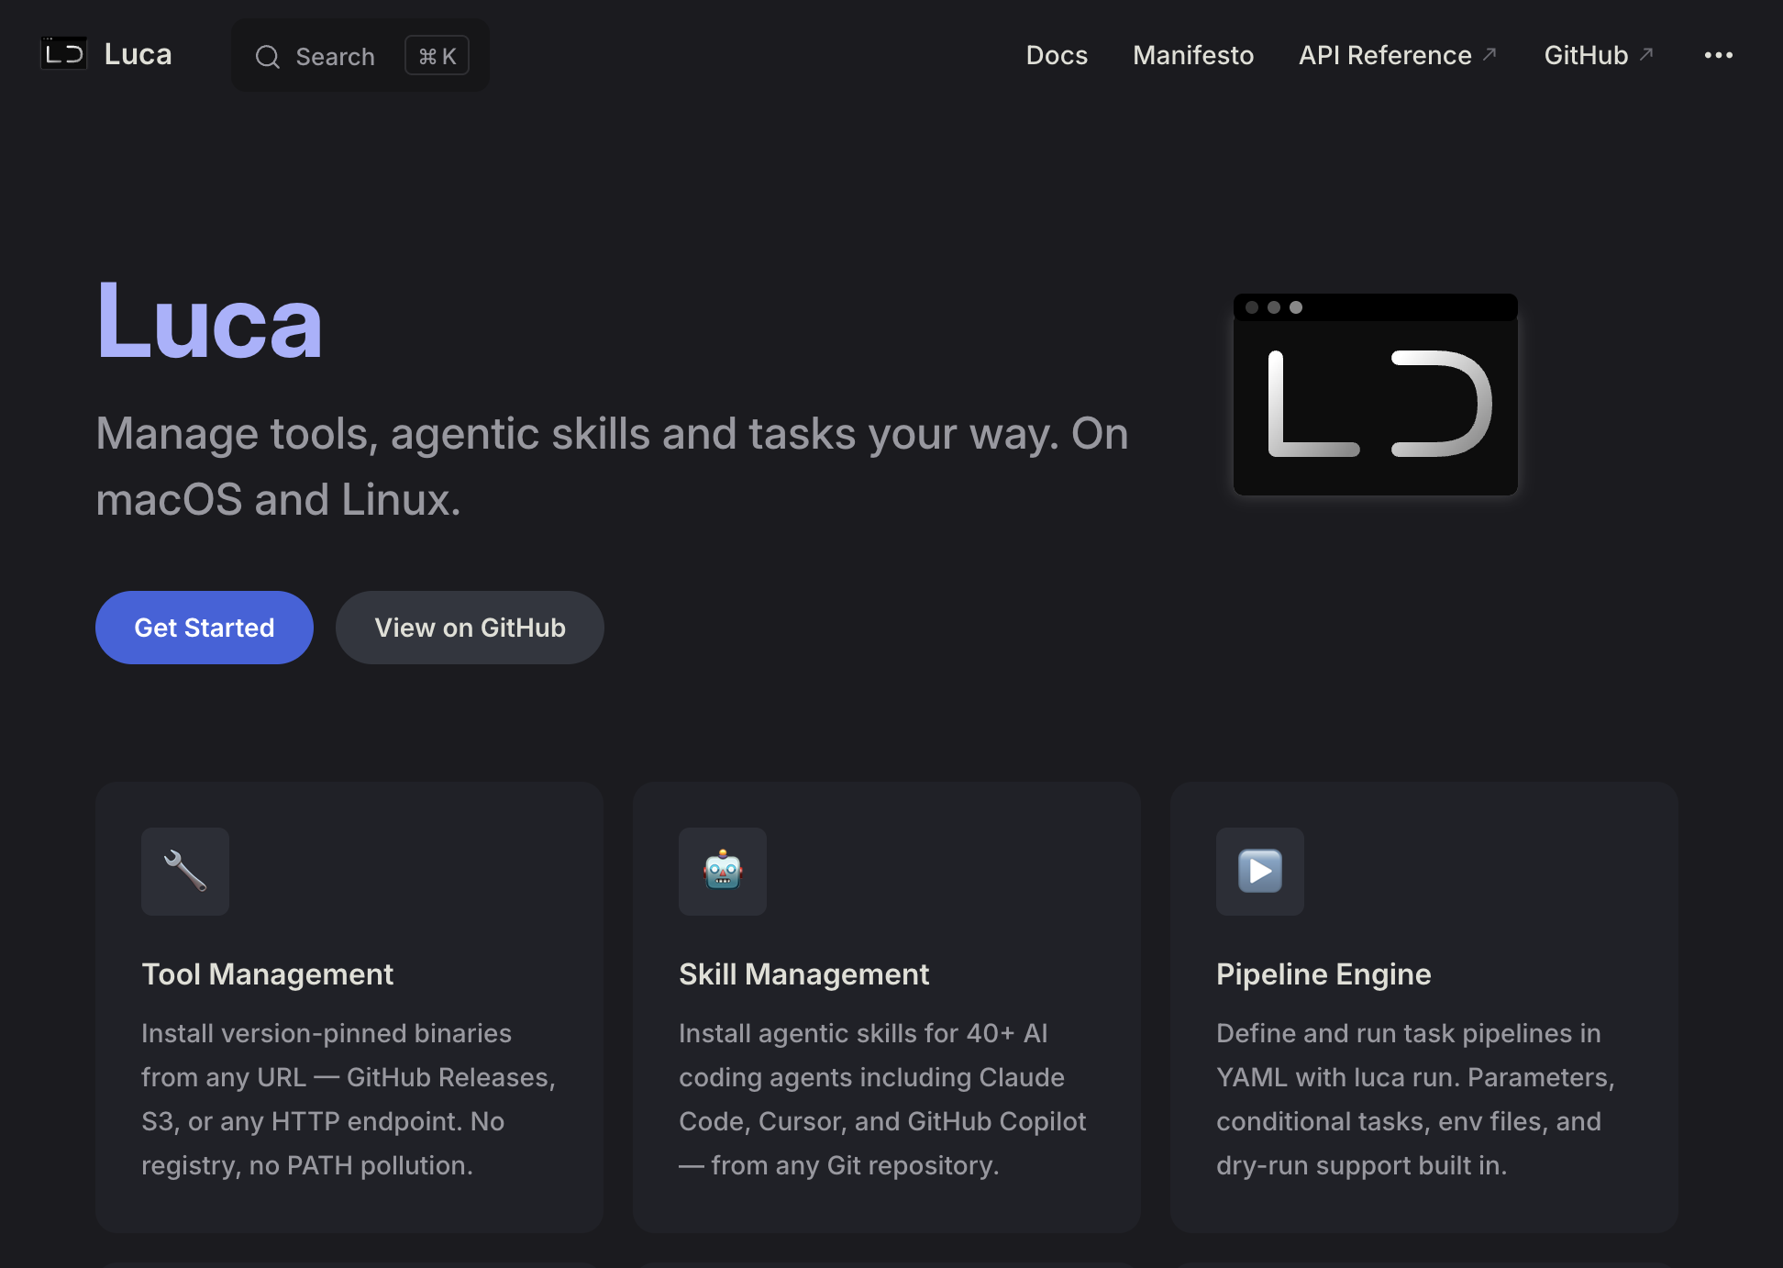Click the 'Define and run task pipelines' description
Viewport: 1783px width, 1268px height.
point(1415,1099)
